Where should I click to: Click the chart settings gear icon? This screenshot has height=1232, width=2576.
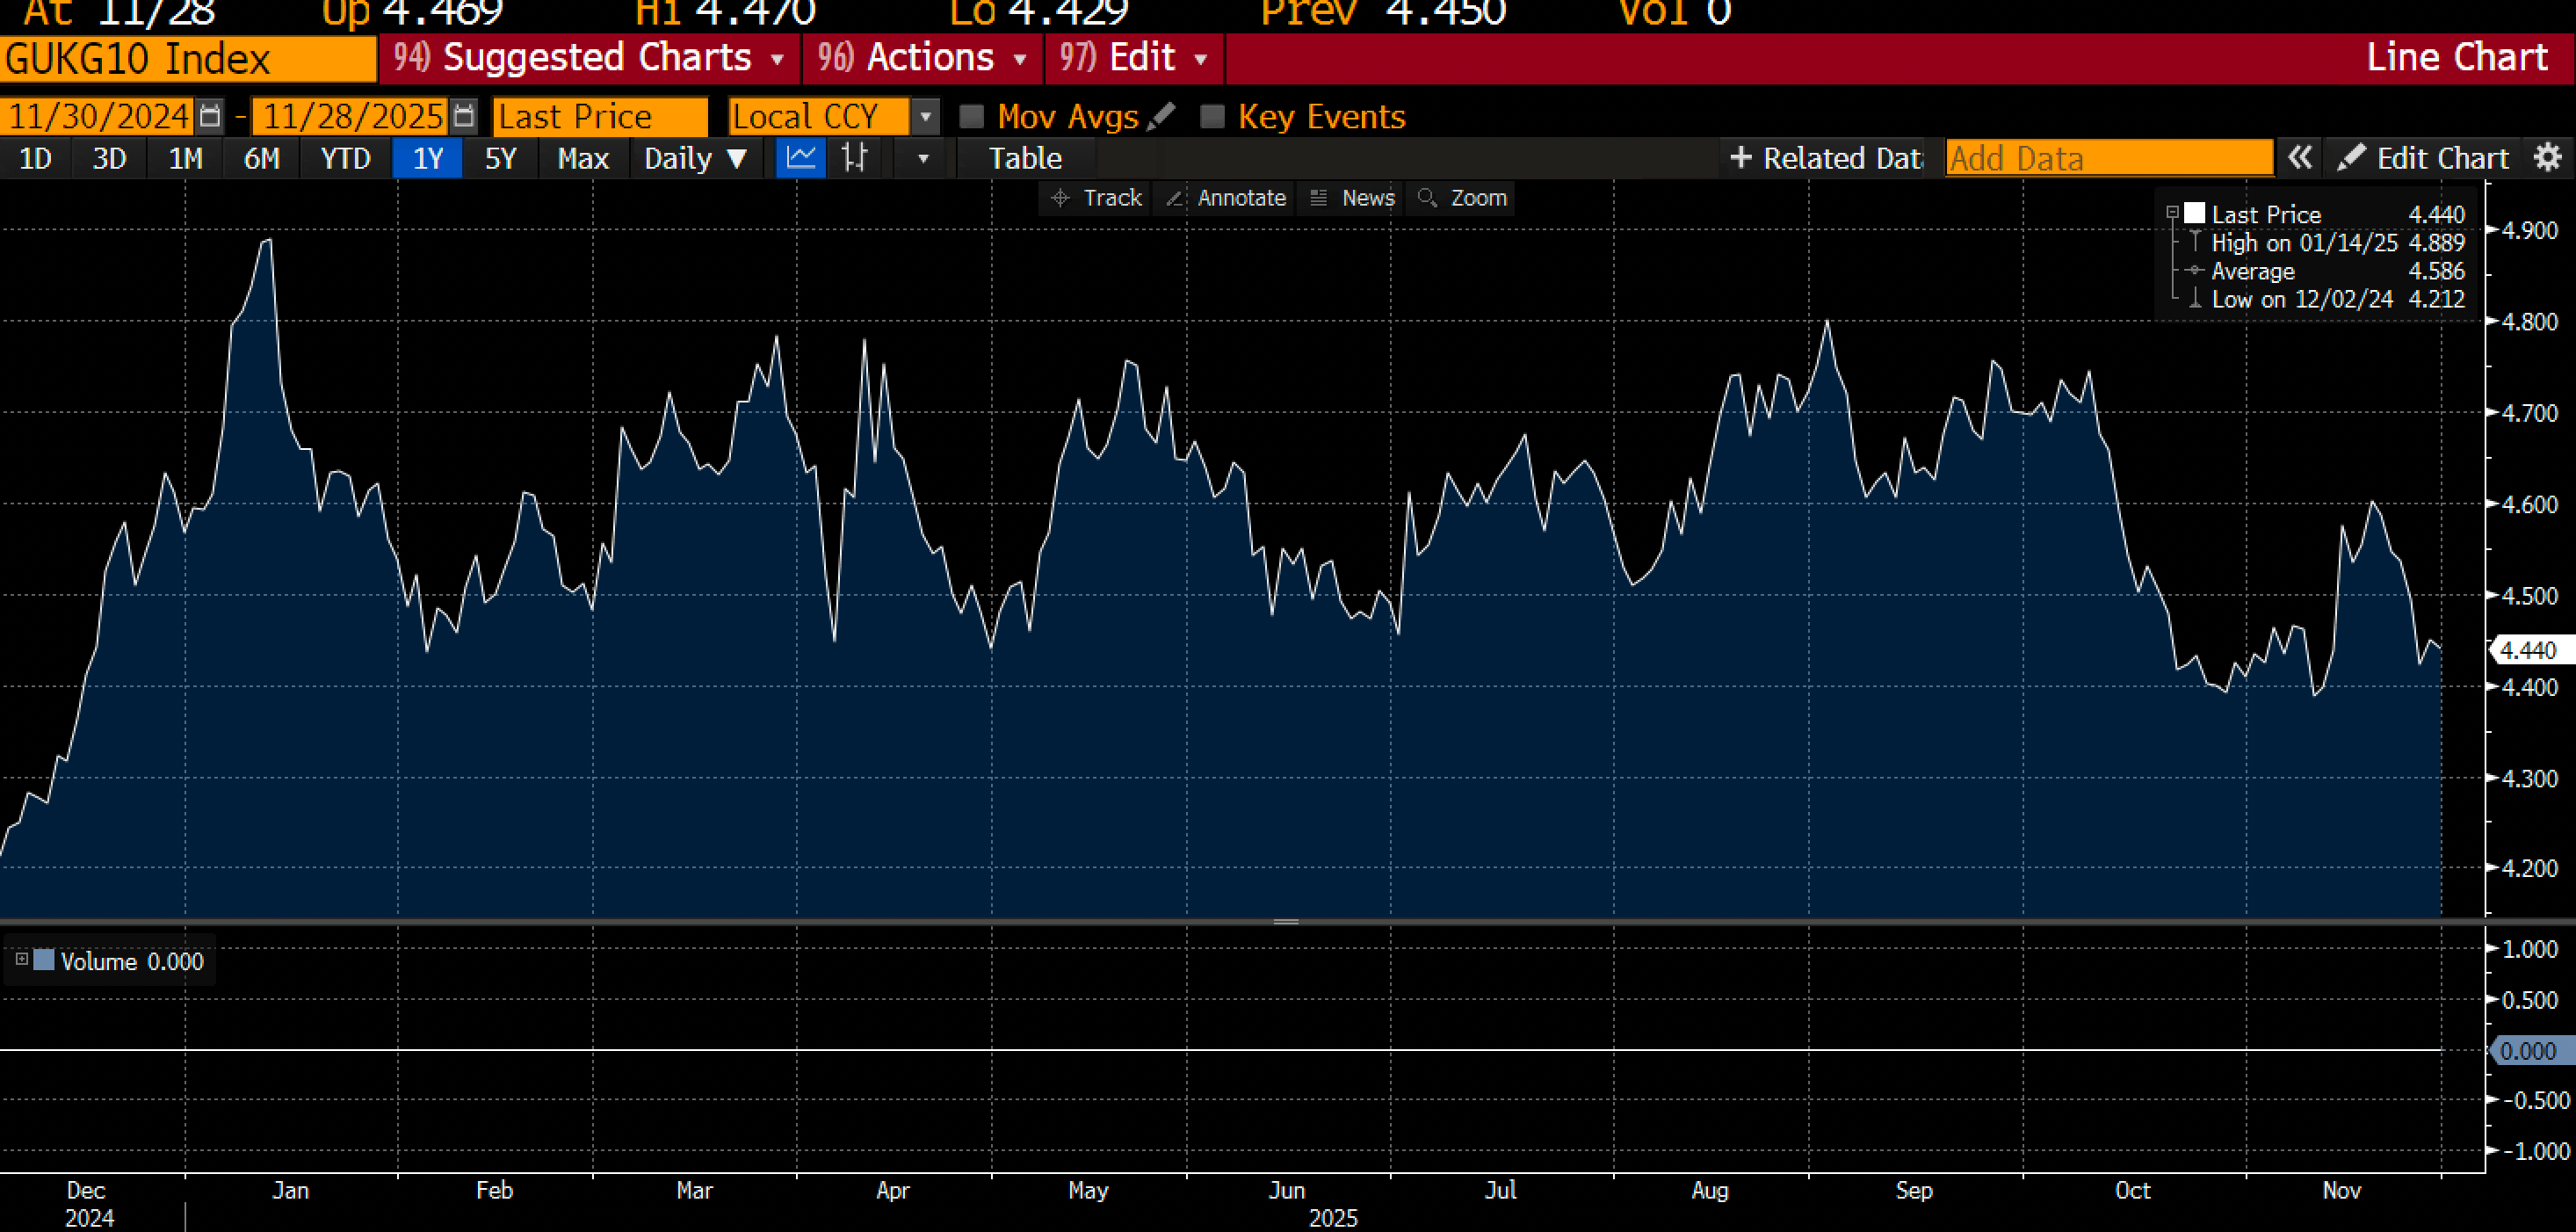(x=2548, y=157)
